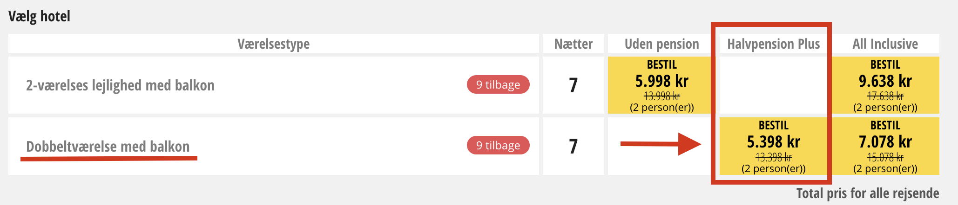Click the Total pris for alle rejsende text
The width and height of the screenshot is (958, 205).
click(867, 193)
